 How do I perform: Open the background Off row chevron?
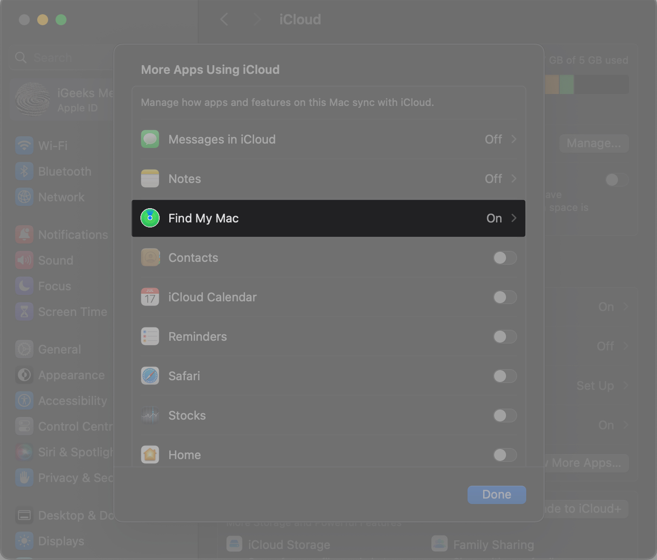coord(626,346)
